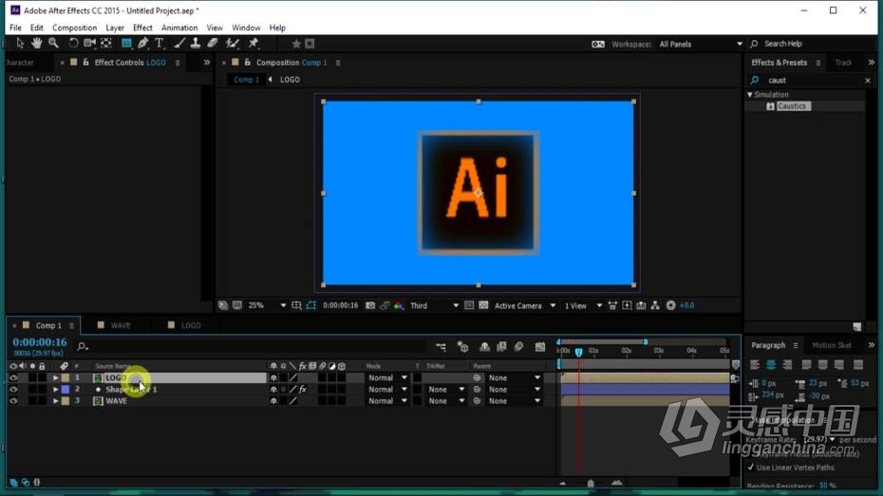Toggle lock on the Composition viewer panel
The height and width of the screenshot is (496, 883).
247,63
